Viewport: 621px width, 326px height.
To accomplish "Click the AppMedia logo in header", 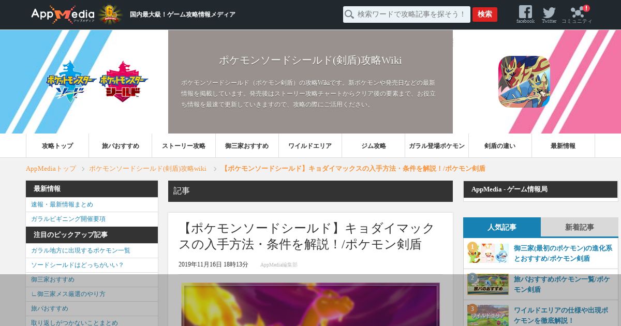I will click(63, 14).
